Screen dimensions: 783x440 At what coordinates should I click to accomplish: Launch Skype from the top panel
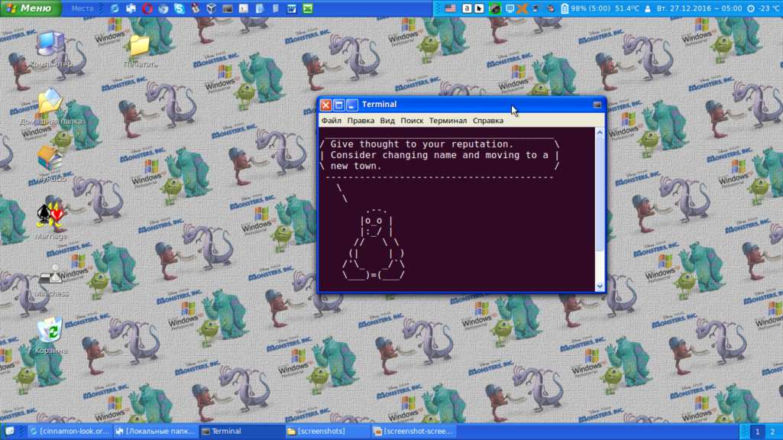point(180,8)
